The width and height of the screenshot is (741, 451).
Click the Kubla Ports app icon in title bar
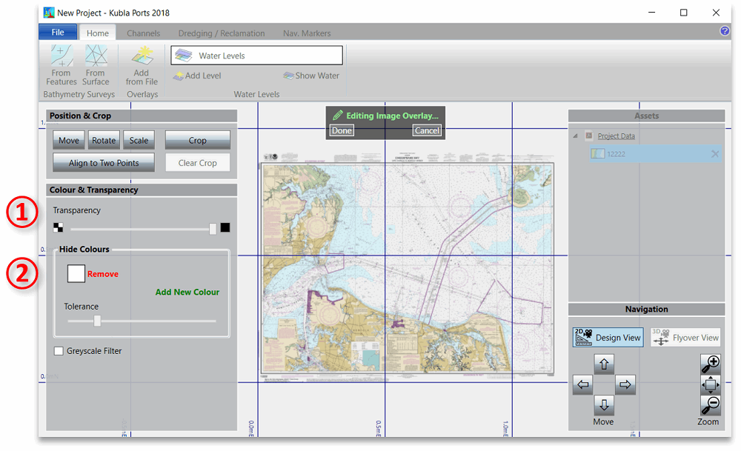coord(49,13)
